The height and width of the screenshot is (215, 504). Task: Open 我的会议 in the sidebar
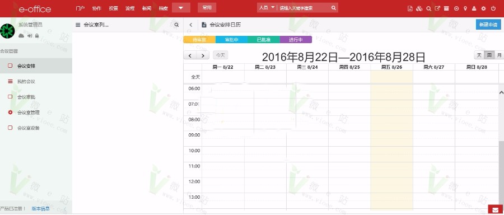(x=36, y=82)
